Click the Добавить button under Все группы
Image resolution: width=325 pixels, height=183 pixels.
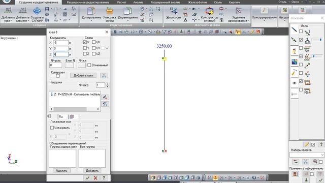(x=92, y=171)
